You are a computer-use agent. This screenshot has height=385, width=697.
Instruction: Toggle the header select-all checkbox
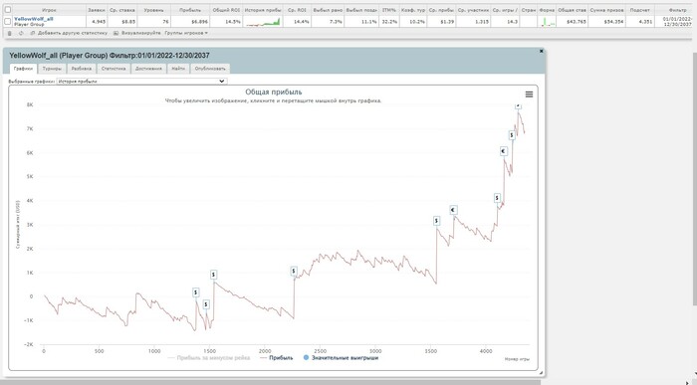click(8, 10)
